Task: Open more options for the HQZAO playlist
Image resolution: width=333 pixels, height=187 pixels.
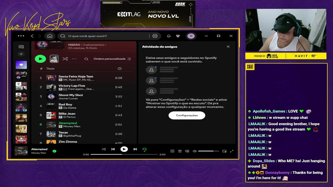Action: click(x=74, y=59)
